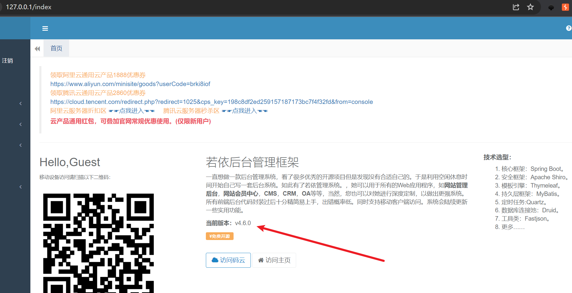Screen dimensions: 572x293
Task: Switch to the 首页 tab
Action: pyautogui.click(x=56, y=49)
